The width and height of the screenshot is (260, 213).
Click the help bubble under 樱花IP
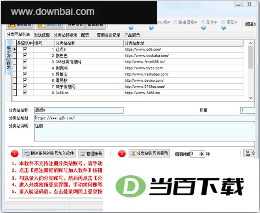point(224,28)
